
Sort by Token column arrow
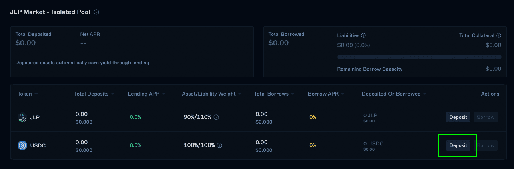(x=36, y=94)
